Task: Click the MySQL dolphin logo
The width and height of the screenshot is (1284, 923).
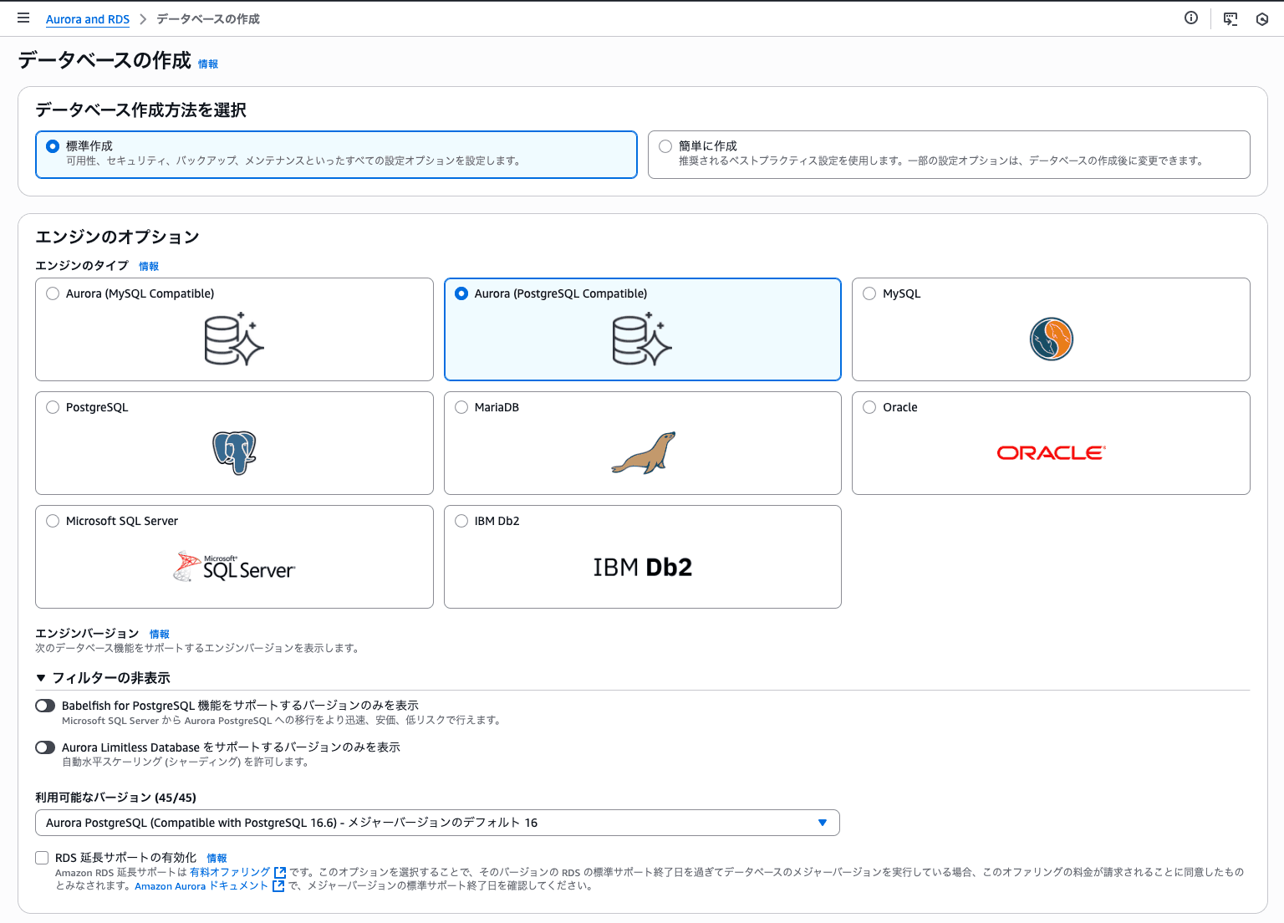Action: (1051, 339)
